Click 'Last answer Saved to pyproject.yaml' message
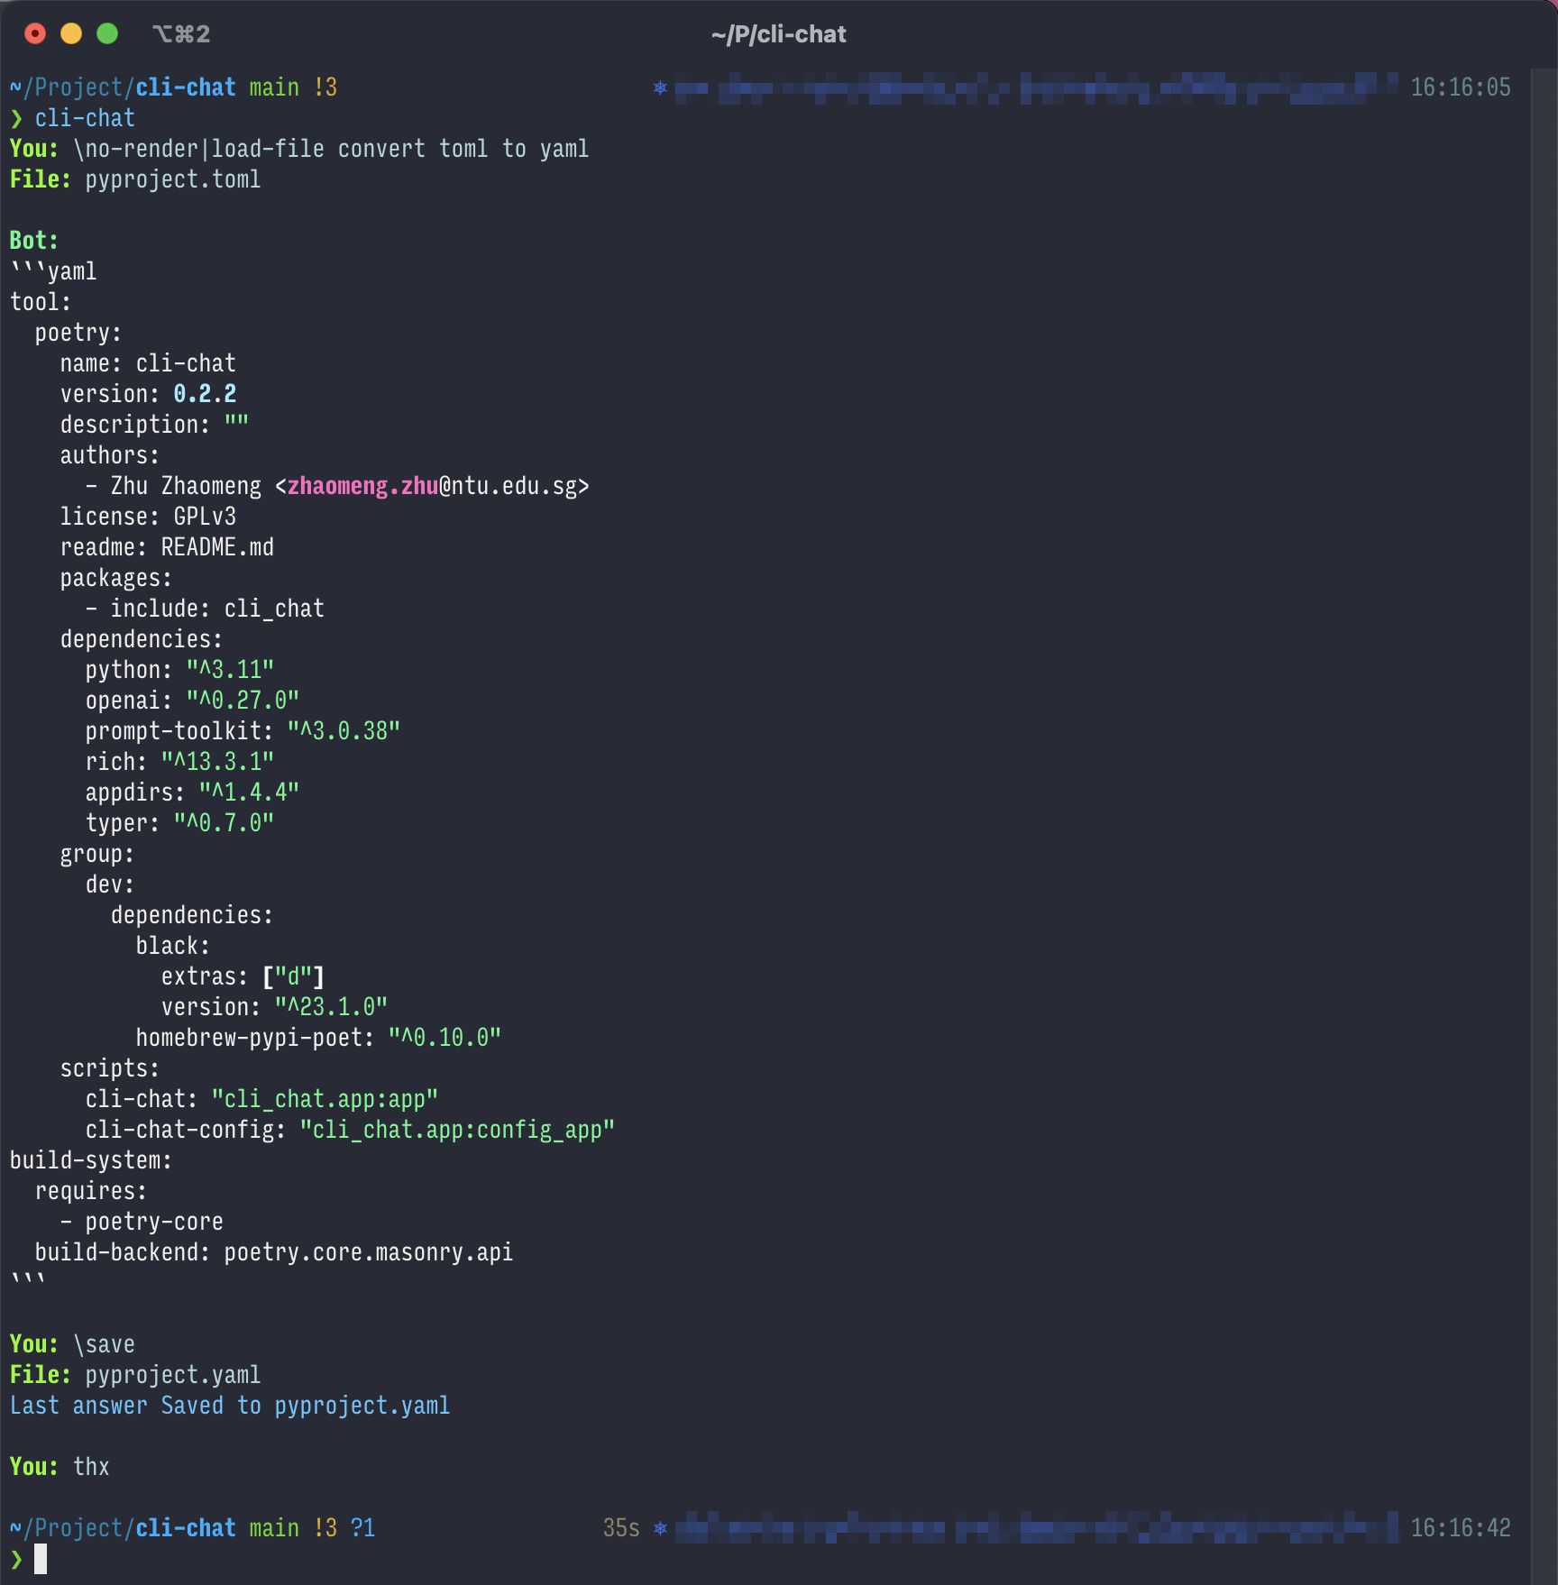The width and height of the screenshot is (1558, 1585). (x=230, y=1406)
